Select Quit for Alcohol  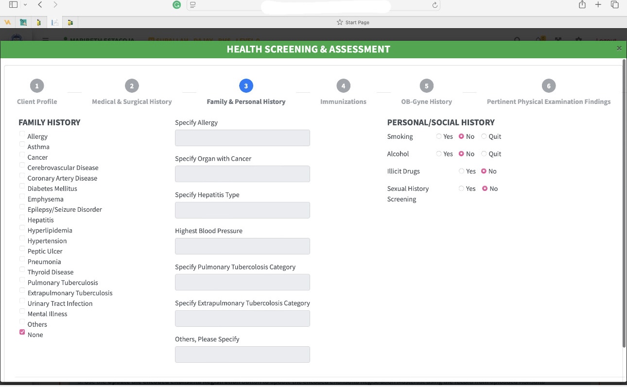click(484, 154)
